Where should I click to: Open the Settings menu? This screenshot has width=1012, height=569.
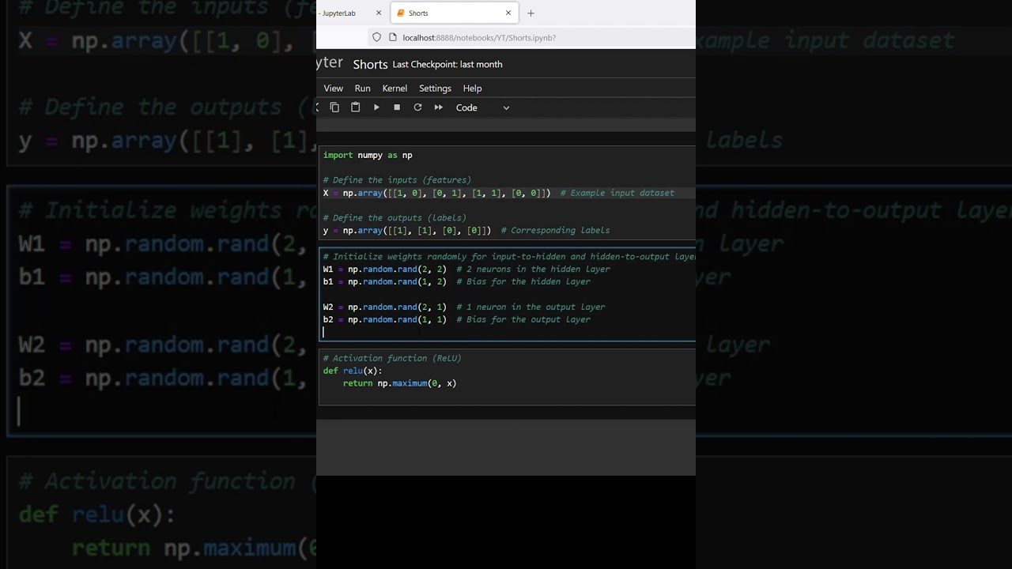pyautogui.click(x=435, y=89)
